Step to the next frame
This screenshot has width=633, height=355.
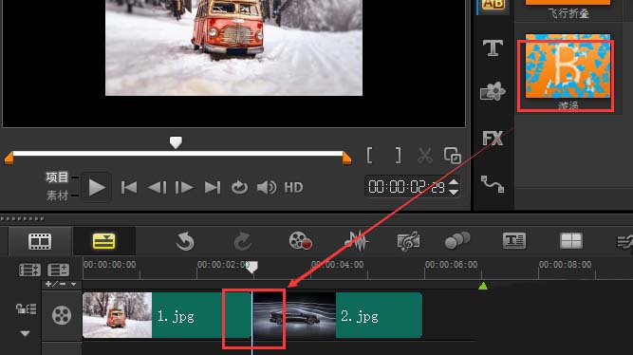(x=184, y=187)
